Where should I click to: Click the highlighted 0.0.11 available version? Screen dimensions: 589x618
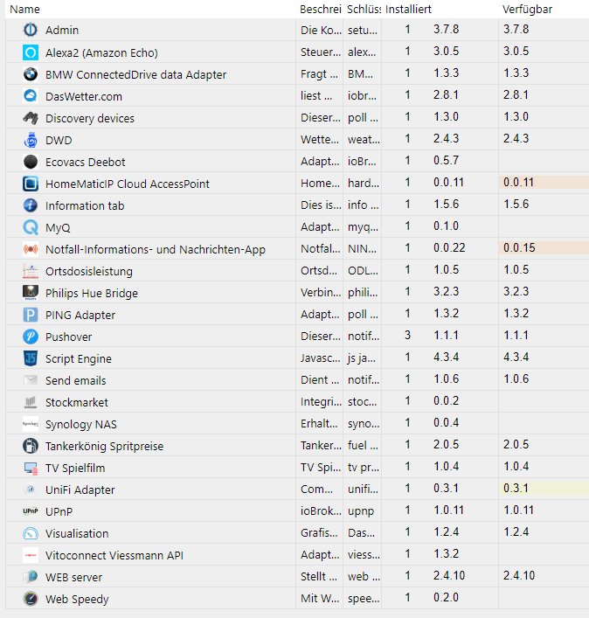tap(544, 182)
